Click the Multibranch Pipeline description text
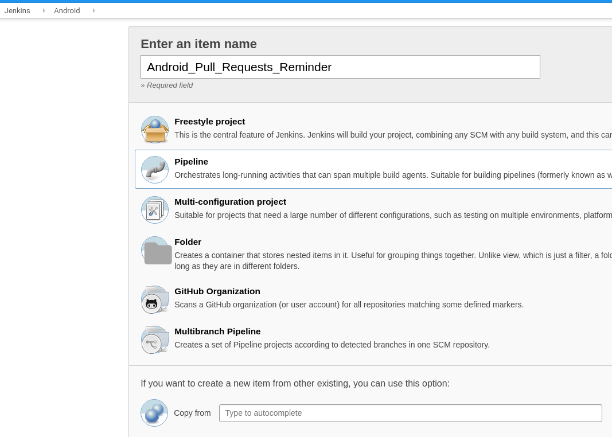Image resolution: width=612 pixels, height=437 pixels. [332, 345]
